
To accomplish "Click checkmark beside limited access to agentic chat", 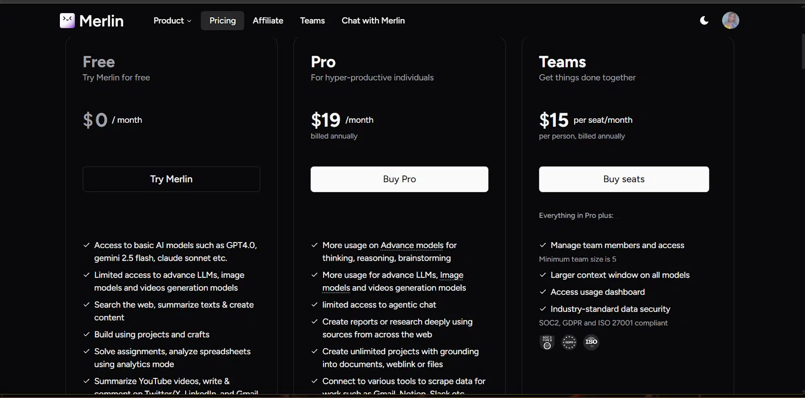I will point(314,305).
